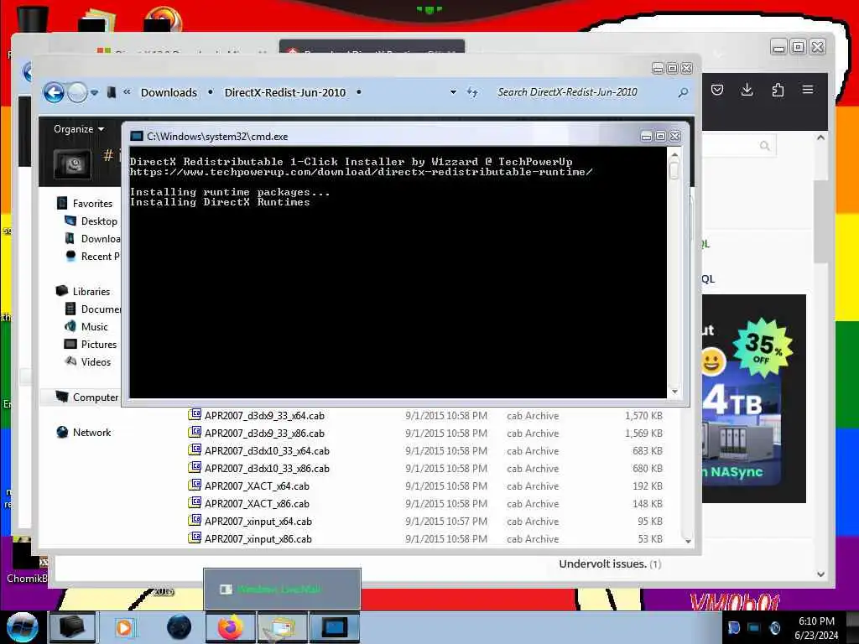This screenshot has width=859, height=644.
Task: Click the folder preview icon below Organize
Action: coord(72,164)
